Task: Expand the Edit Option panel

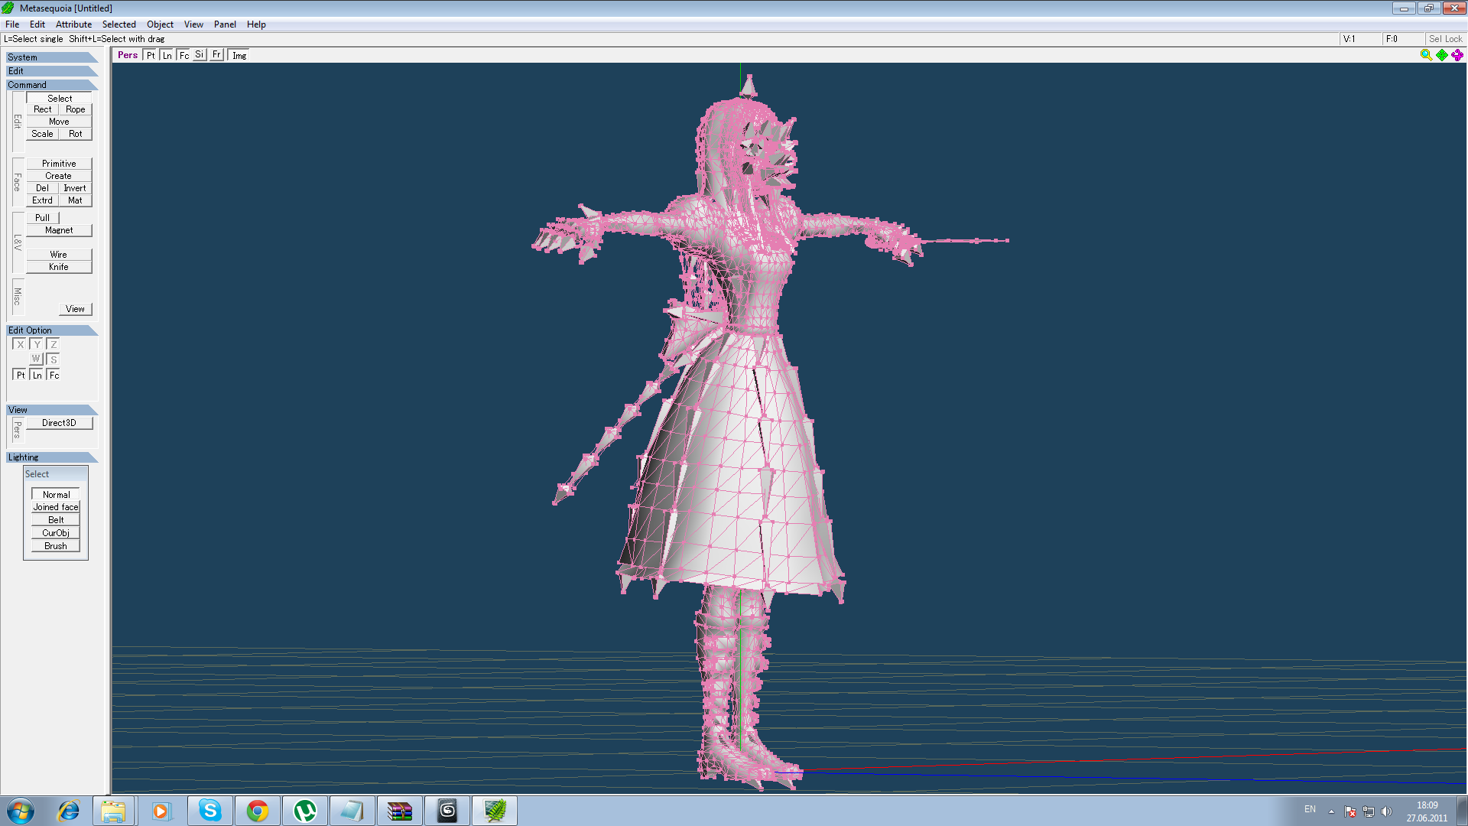Action: tap(31, 330)
